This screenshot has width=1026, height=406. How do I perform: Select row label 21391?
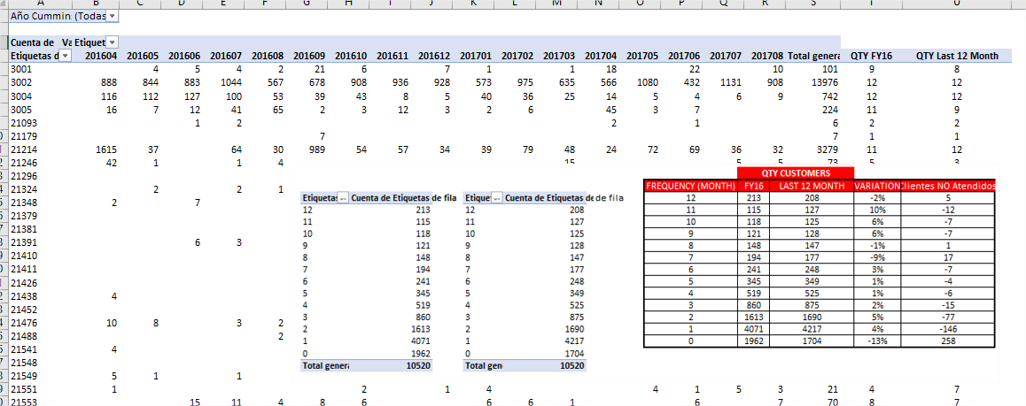24,243
